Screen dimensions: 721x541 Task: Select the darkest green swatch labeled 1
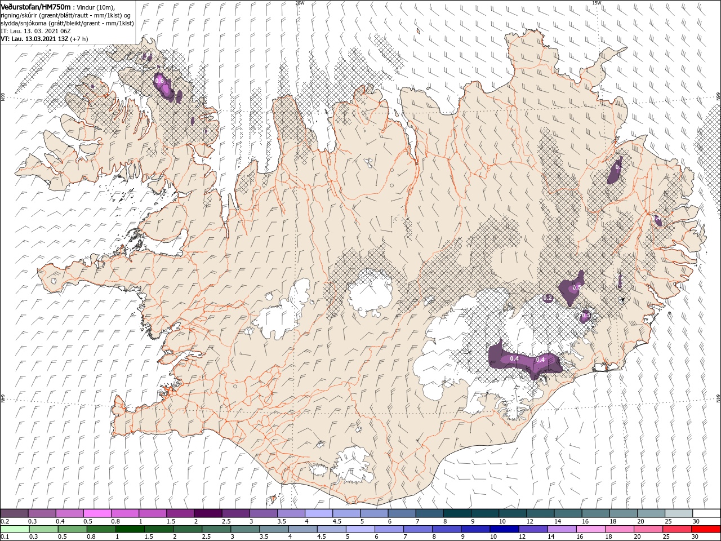click(130, 529)
